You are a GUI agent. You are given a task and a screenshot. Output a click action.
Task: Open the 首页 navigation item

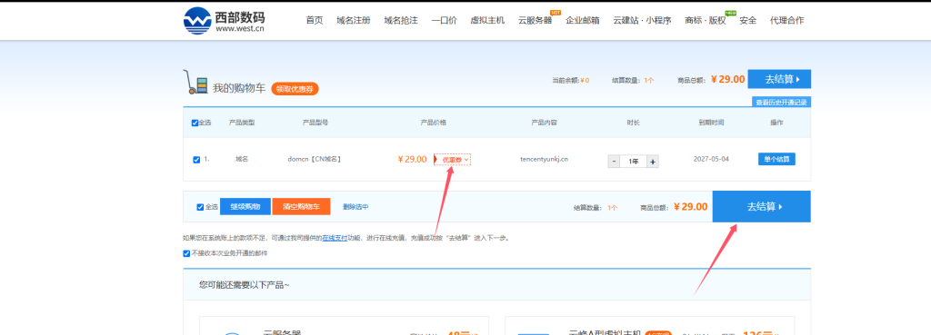point(314,20)
